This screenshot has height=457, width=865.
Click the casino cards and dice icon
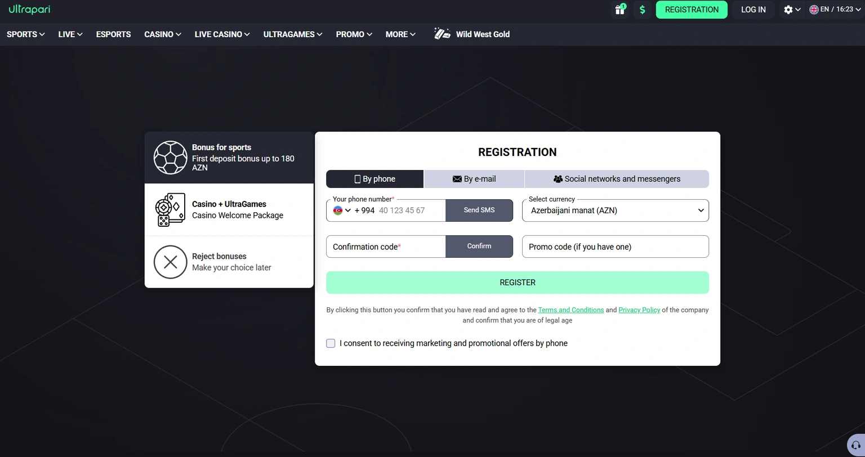pyautogui.click(x=170, y=210)
